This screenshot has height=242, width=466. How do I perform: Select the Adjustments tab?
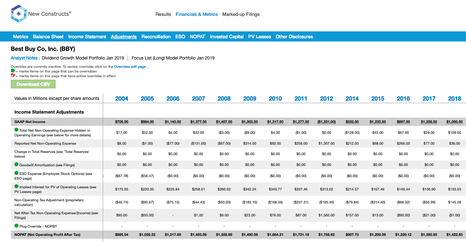pyautogui.click(x=124, y=36)
